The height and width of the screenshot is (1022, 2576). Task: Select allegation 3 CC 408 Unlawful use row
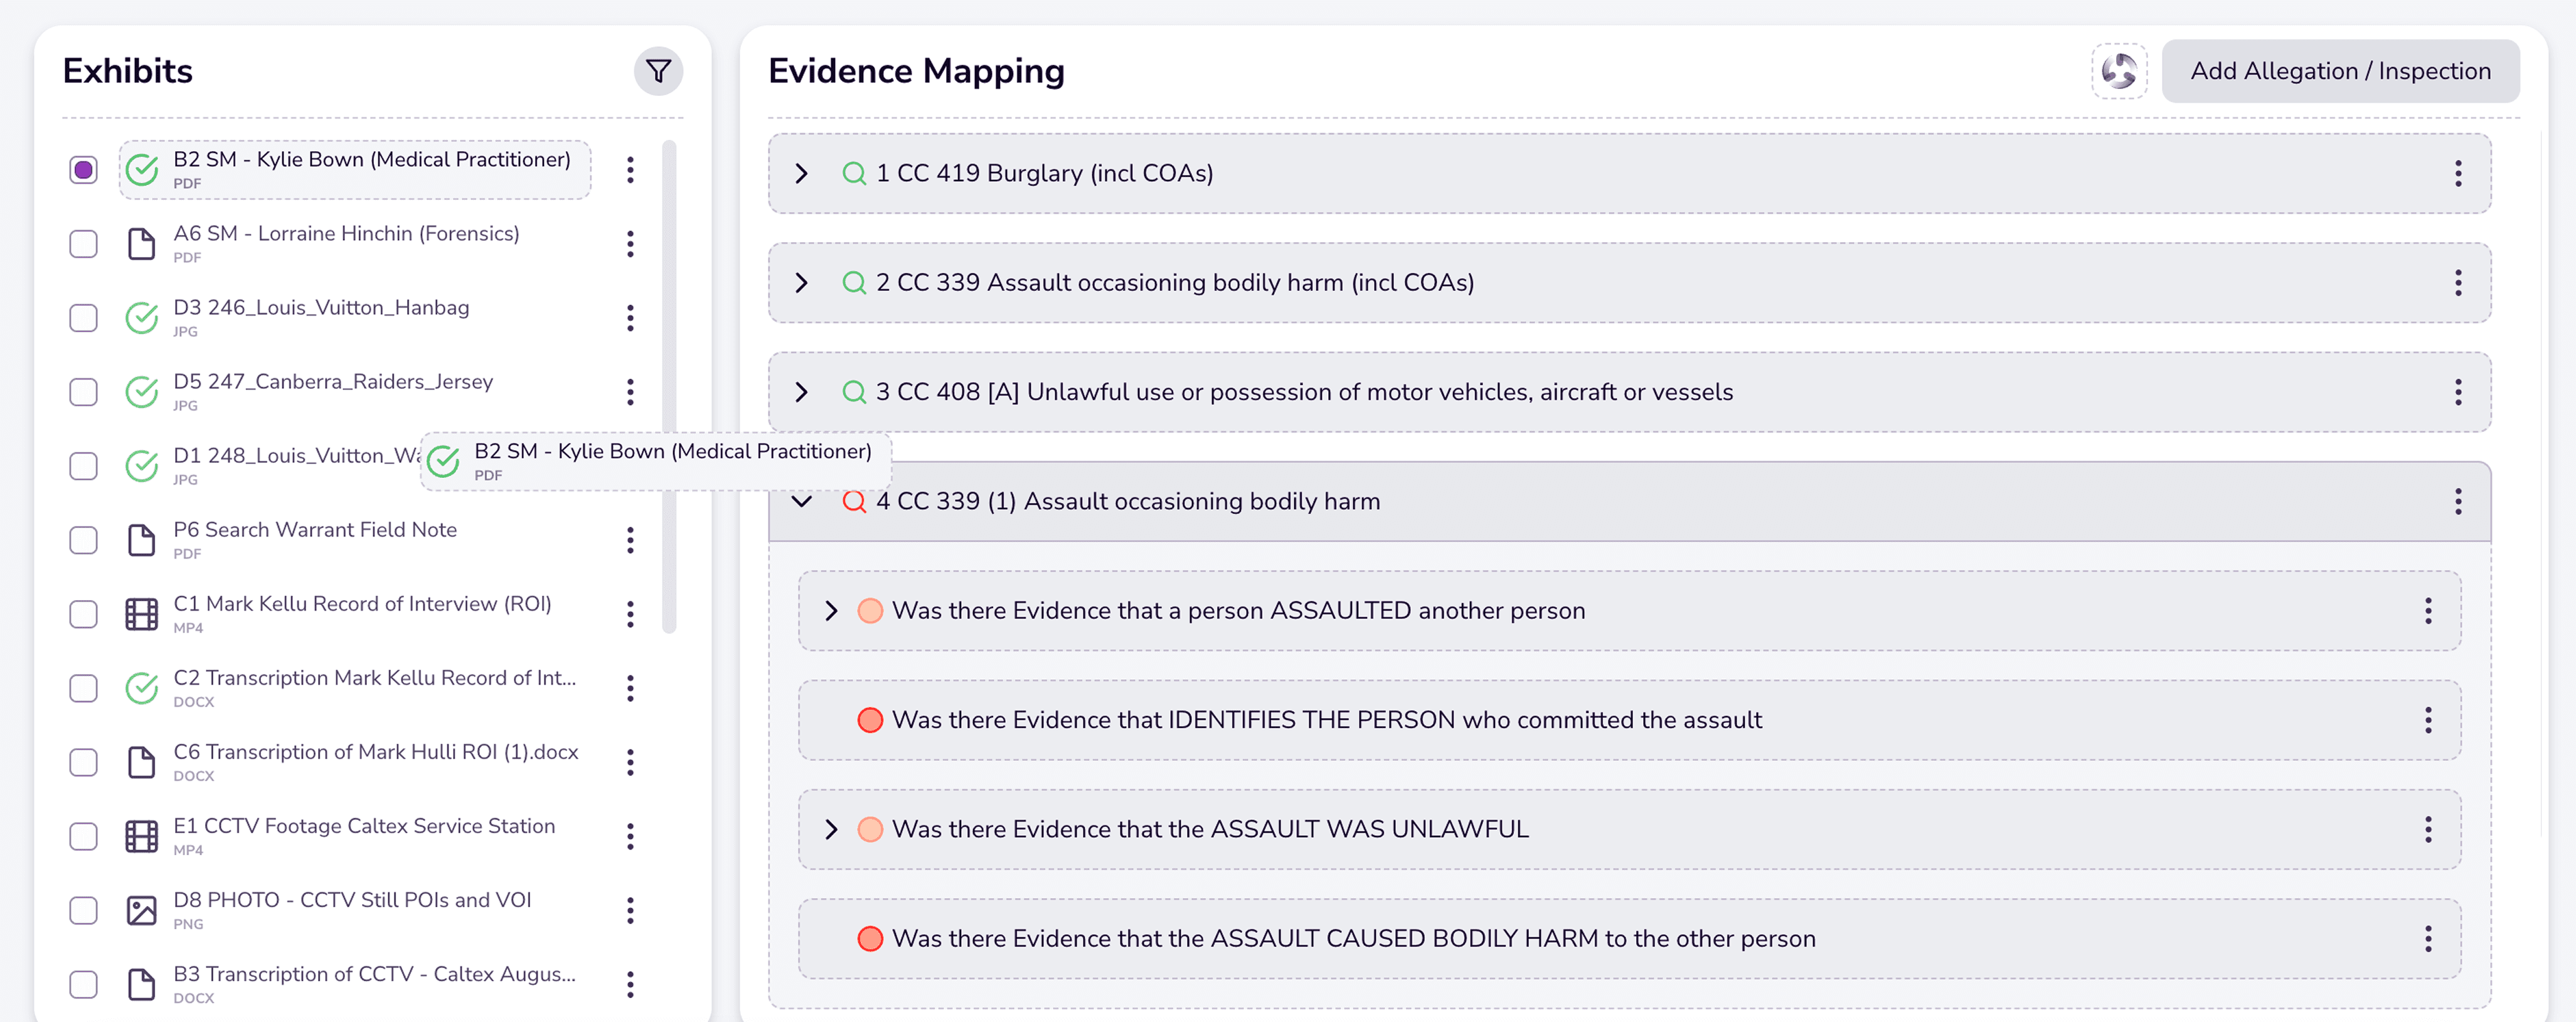(x=1303, y=392)
